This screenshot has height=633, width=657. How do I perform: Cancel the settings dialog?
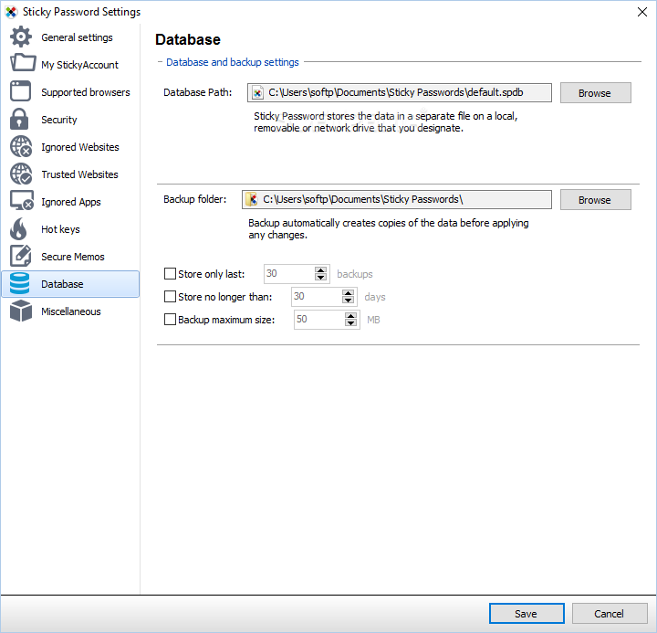[610, 614]
